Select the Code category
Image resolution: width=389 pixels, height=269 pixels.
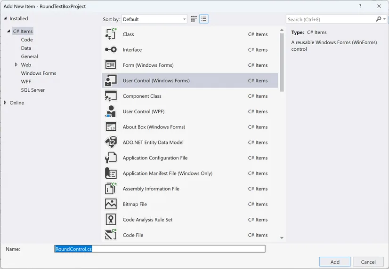(27, 40)
